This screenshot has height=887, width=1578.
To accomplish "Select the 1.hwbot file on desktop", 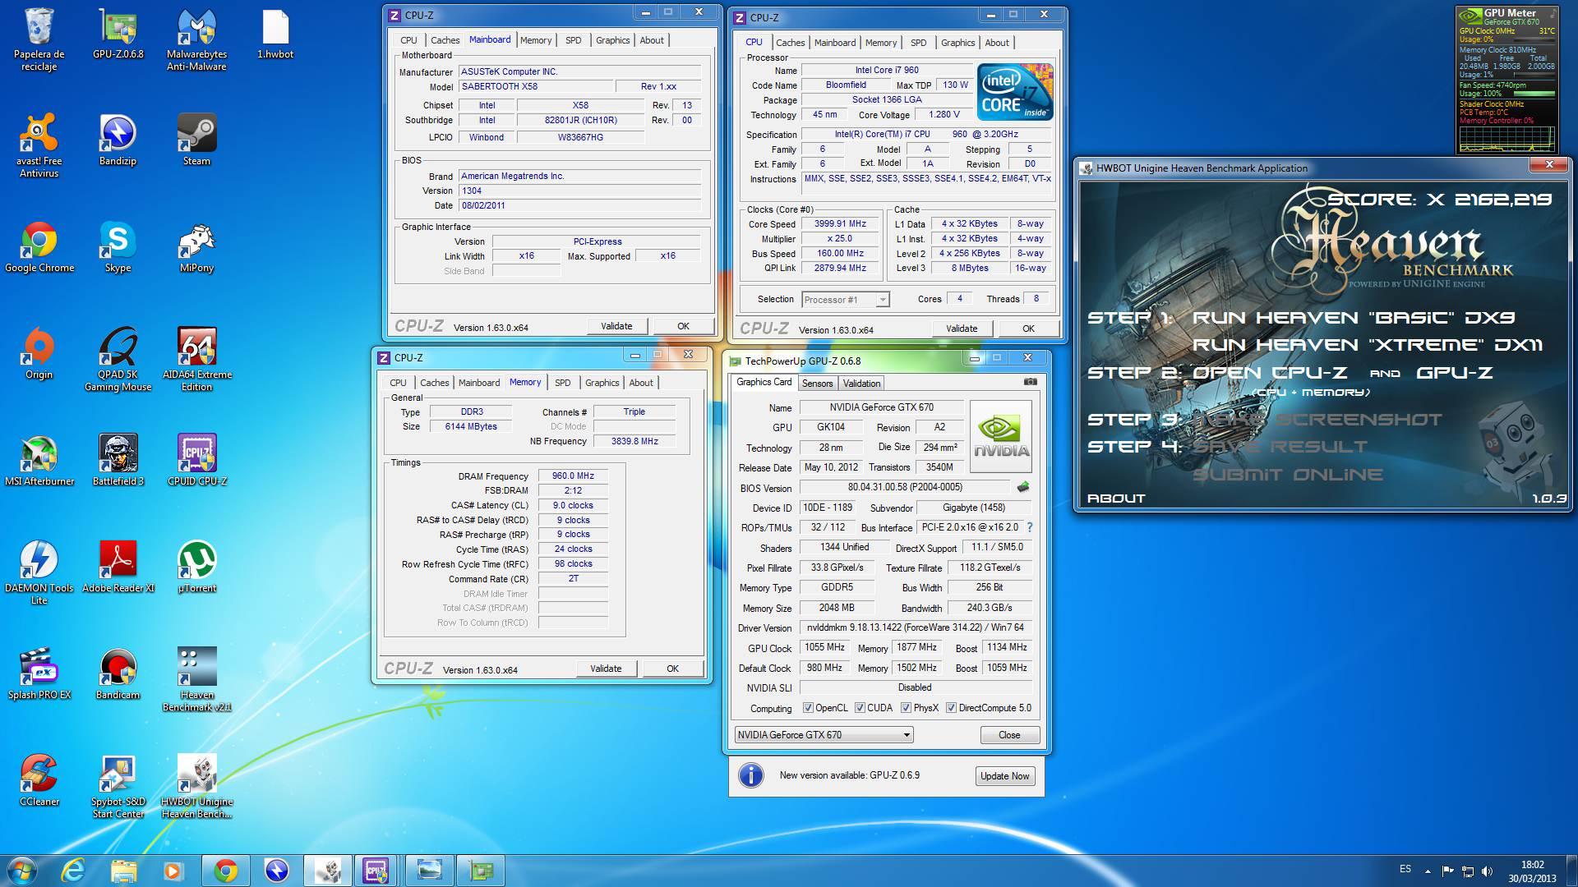I will point(275,33).
